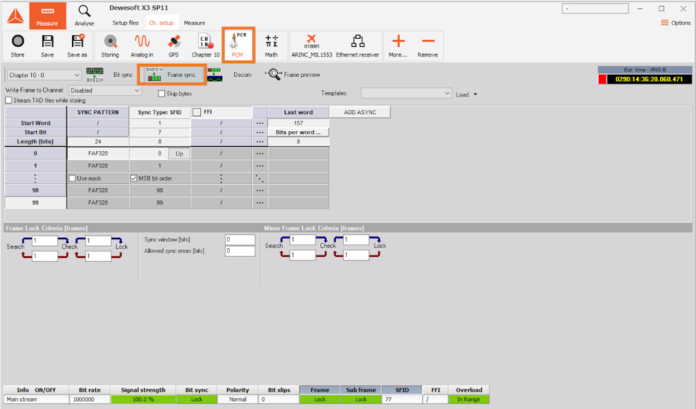Open ellipsis options in Start Bit row
Viewport: 696px width, 409px height.
pyautogui.click(x=260, y=132)
